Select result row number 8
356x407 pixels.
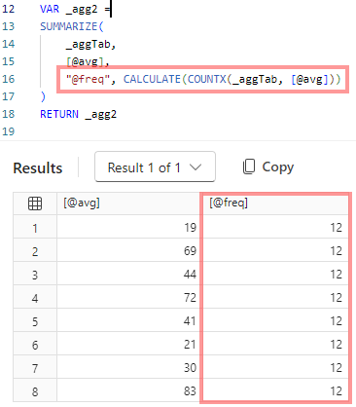35,390
